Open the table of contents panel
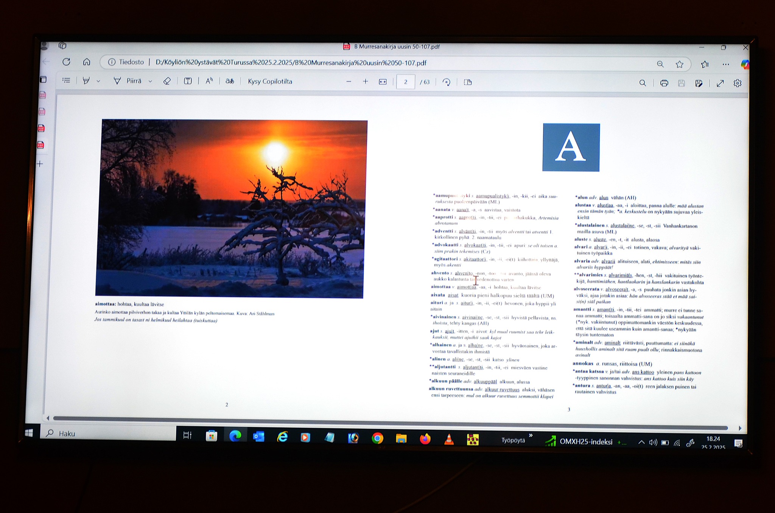Screen dimensions: 775x513 (66, 80)
